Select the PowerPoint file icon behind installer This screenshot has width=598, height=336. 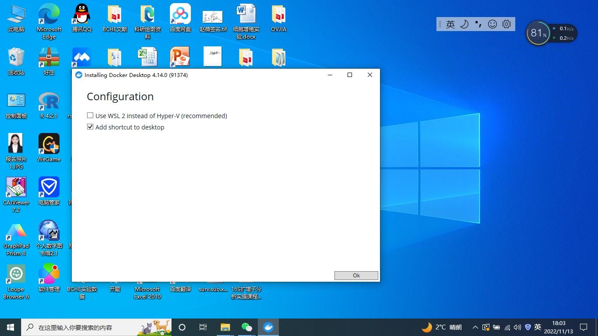pyautogui.click(x=180, y=57)
